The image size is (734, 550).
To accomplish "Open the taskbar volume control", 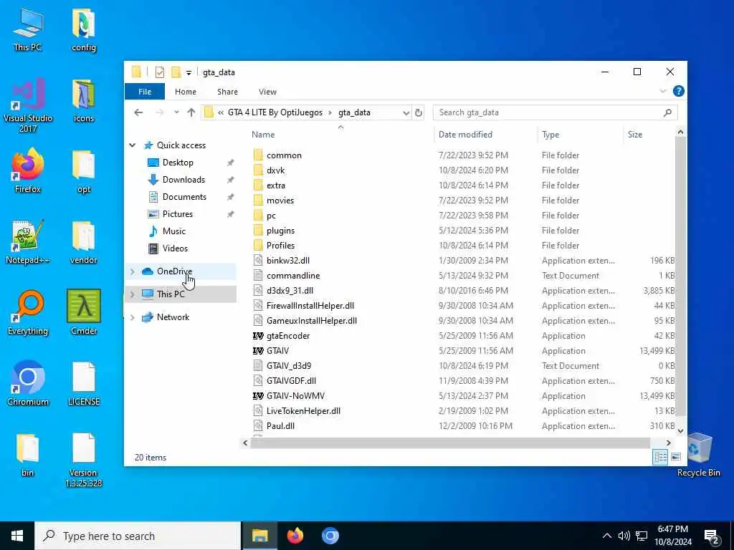I will (624, 536).
